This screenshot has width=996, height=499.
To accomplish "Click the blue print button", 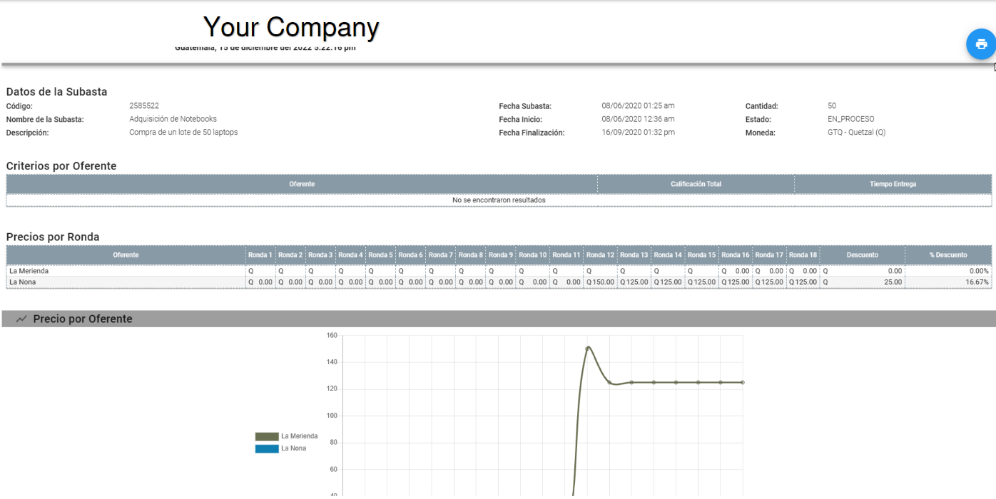I will pyautogui.click(x=981, y=44).
